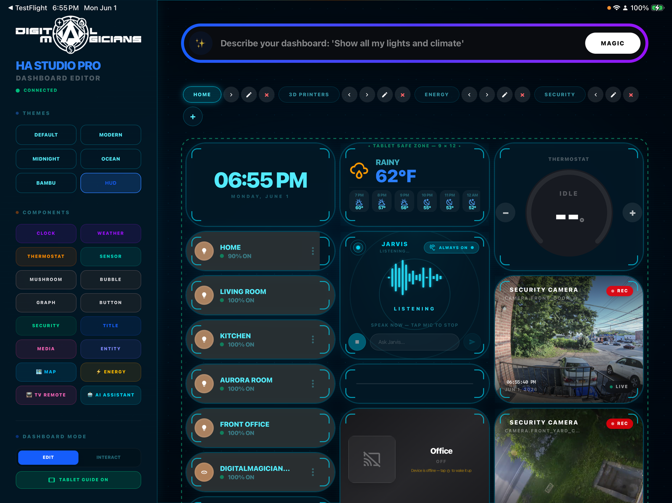Move Home tab right with chevron
Screen dimensions: 672x503
231,95
